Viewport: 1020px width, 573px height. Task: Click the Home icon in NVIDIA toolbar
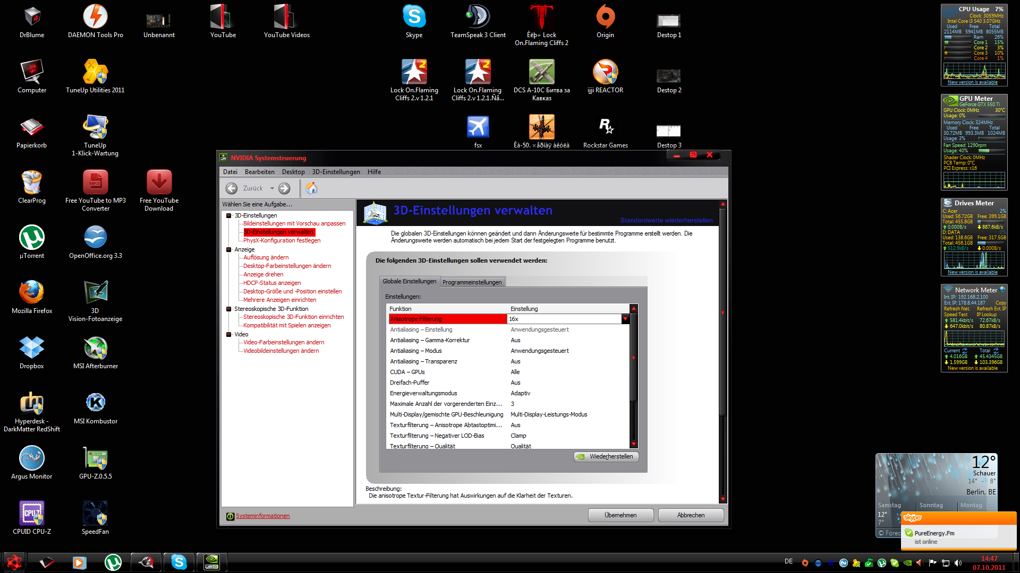pos(311,188)
